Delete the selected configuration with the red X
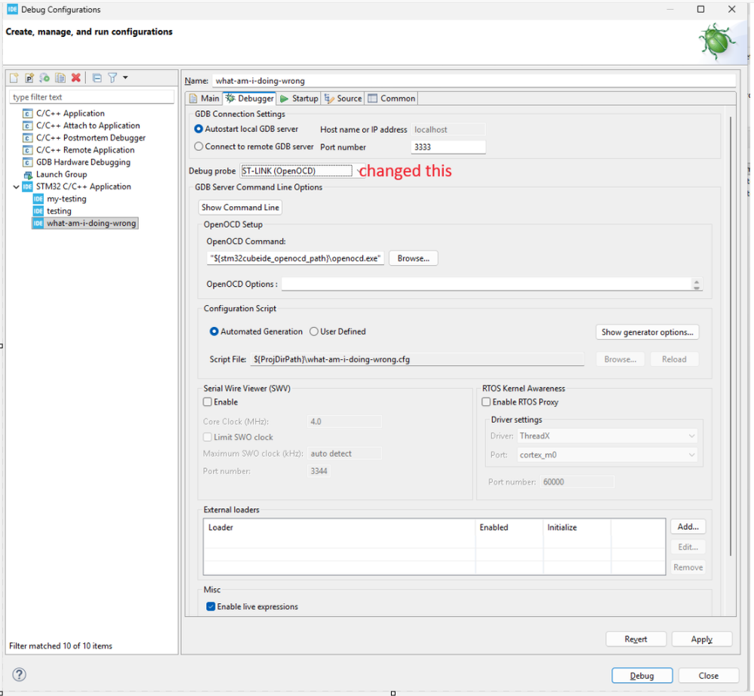The height and width of the screenshot is (696, 754). [75, 78]
